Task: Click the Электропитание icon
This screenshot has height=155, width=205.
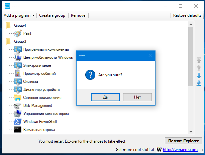Action: click(17, 66)
